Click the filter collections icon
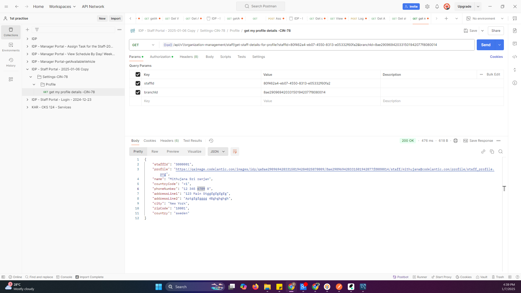This screenshot has width=521, height=293. [x=37, y=30]
